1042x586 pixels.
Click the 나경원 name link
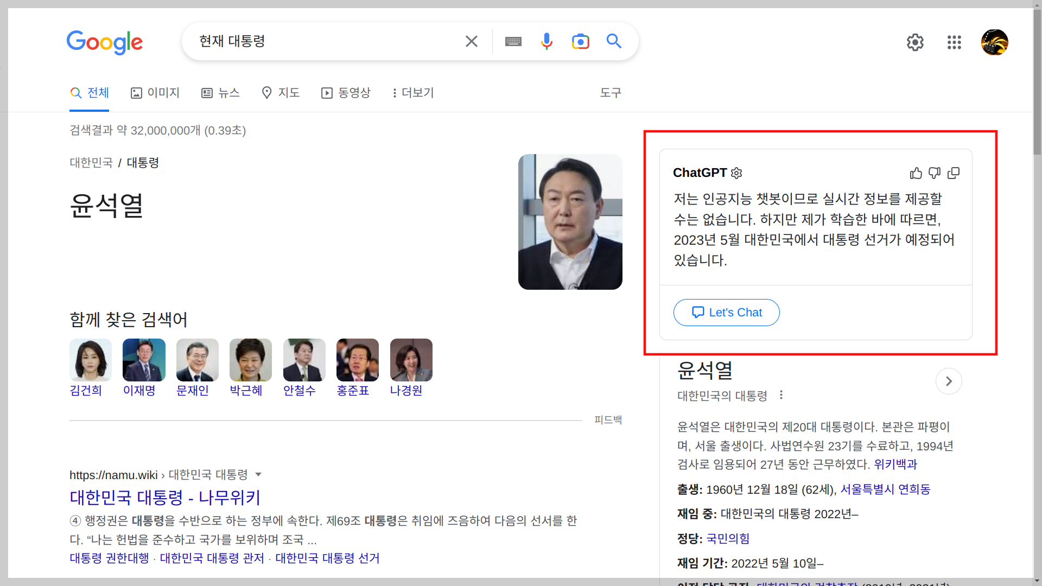[x=406, y=390]
